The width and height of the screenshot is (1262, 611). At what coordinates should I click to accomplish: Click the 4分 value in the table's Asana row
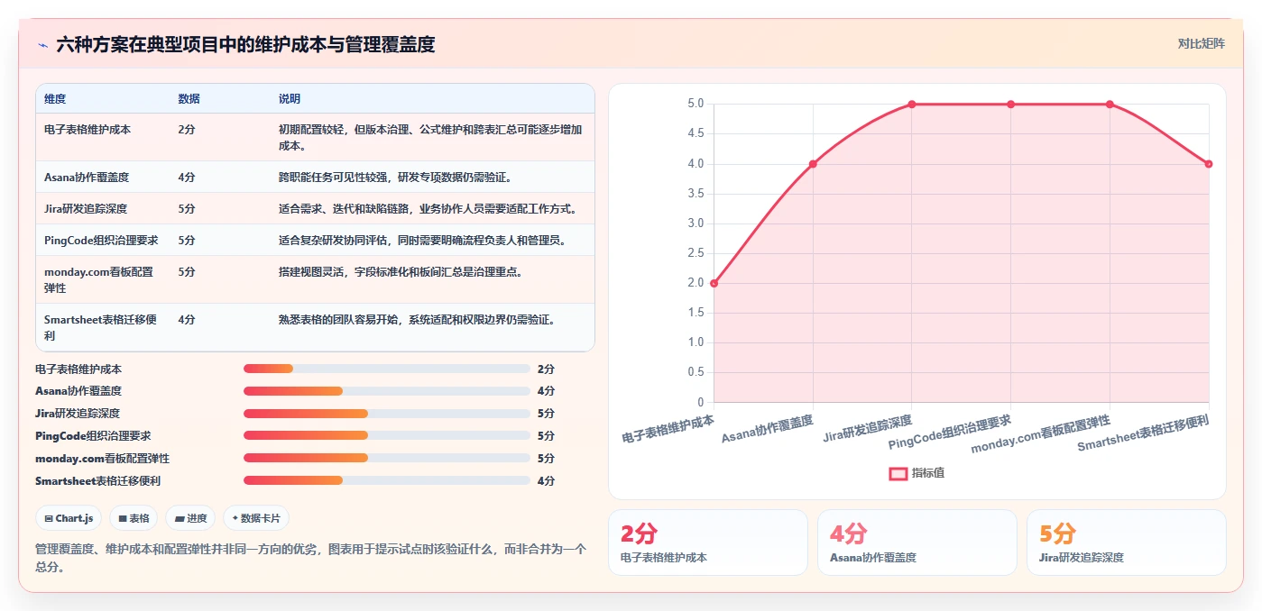(x=187, y=178)
